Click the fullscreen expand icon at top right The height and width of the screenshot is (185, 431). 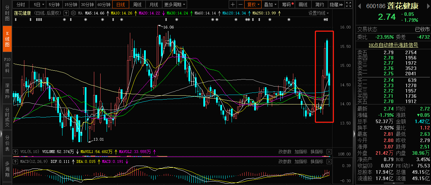(348, 5)
